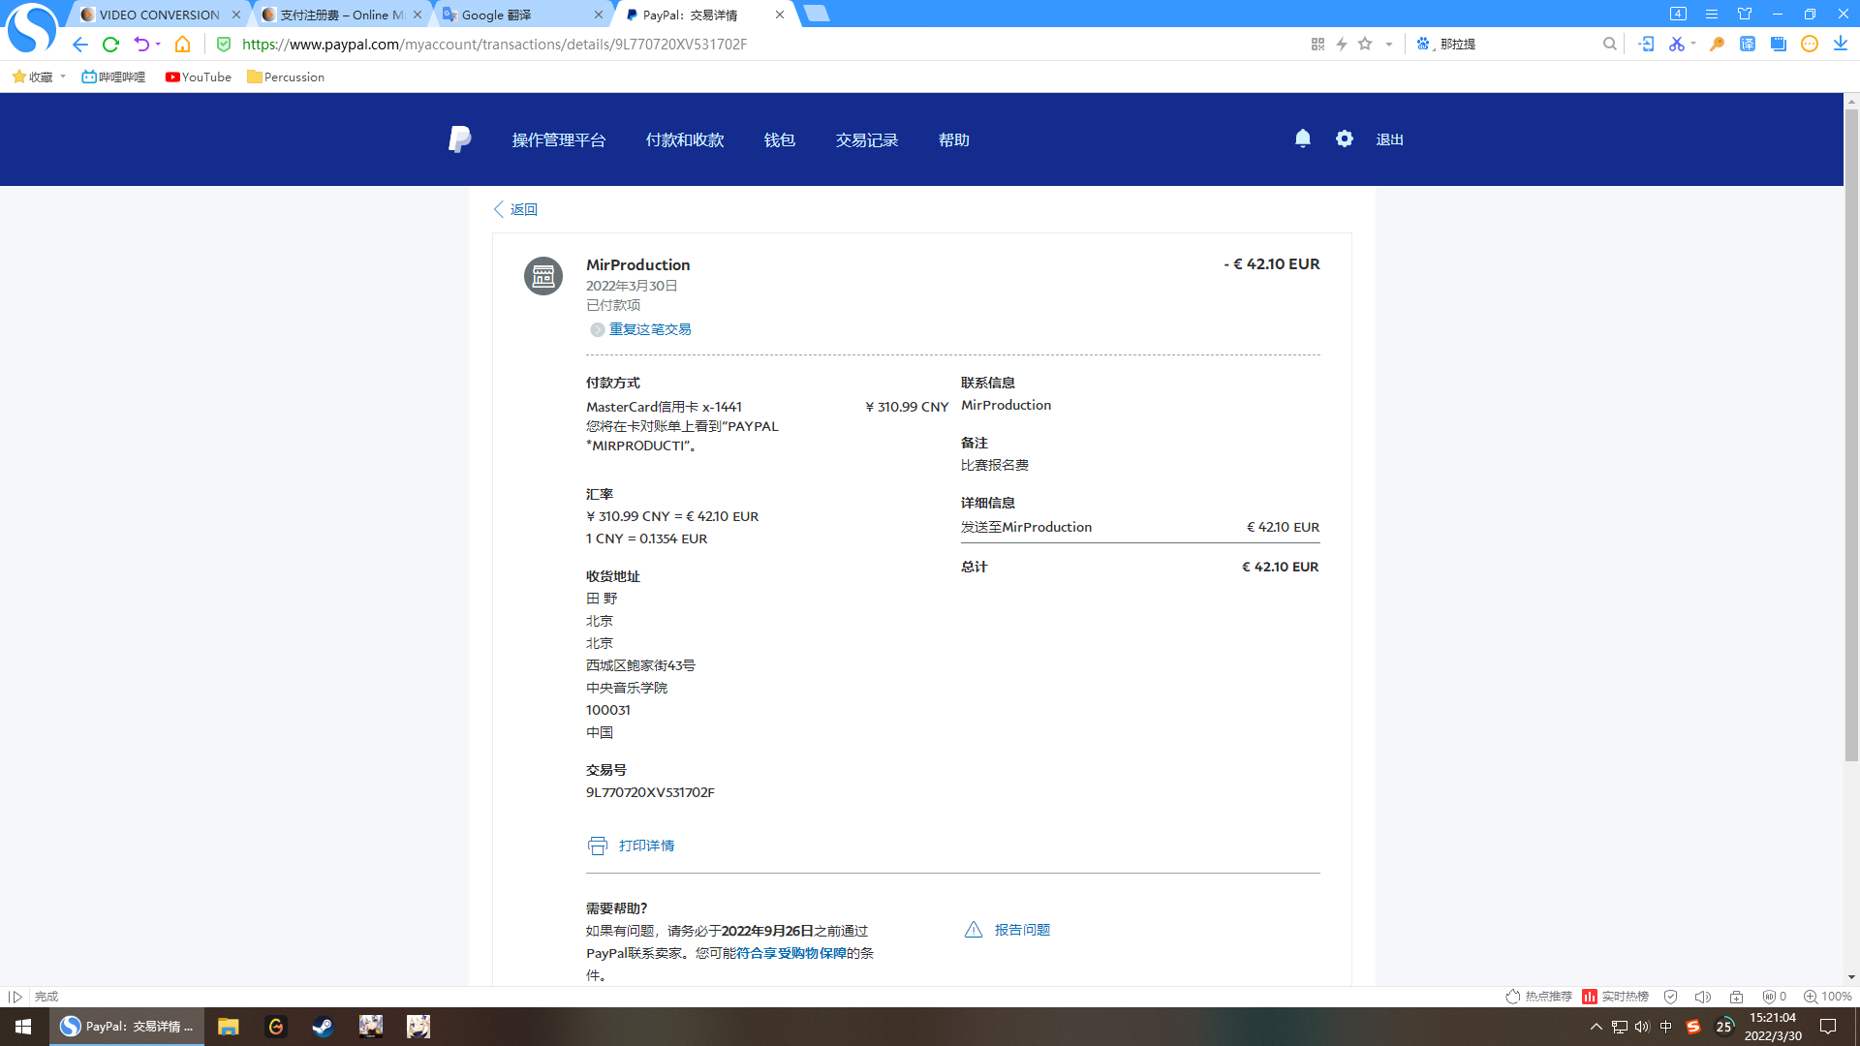Screen dimensions: 1860x1046
Task: Open the 交易记录 menu item
Action: click(867, 139)
